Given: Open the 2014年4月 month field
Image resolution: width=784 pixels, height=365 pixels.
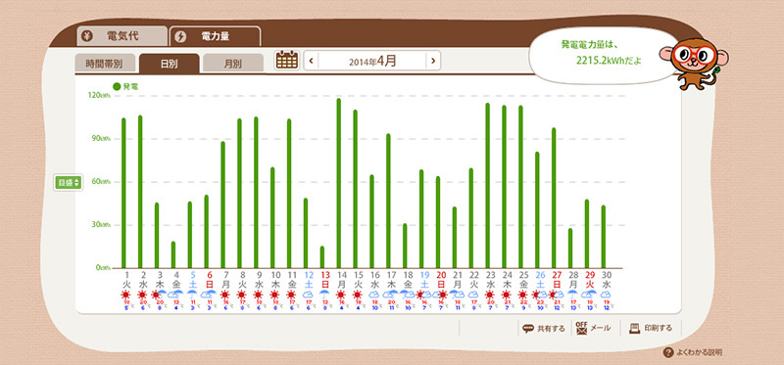Looking at the screenshot, I should (372, 61).
